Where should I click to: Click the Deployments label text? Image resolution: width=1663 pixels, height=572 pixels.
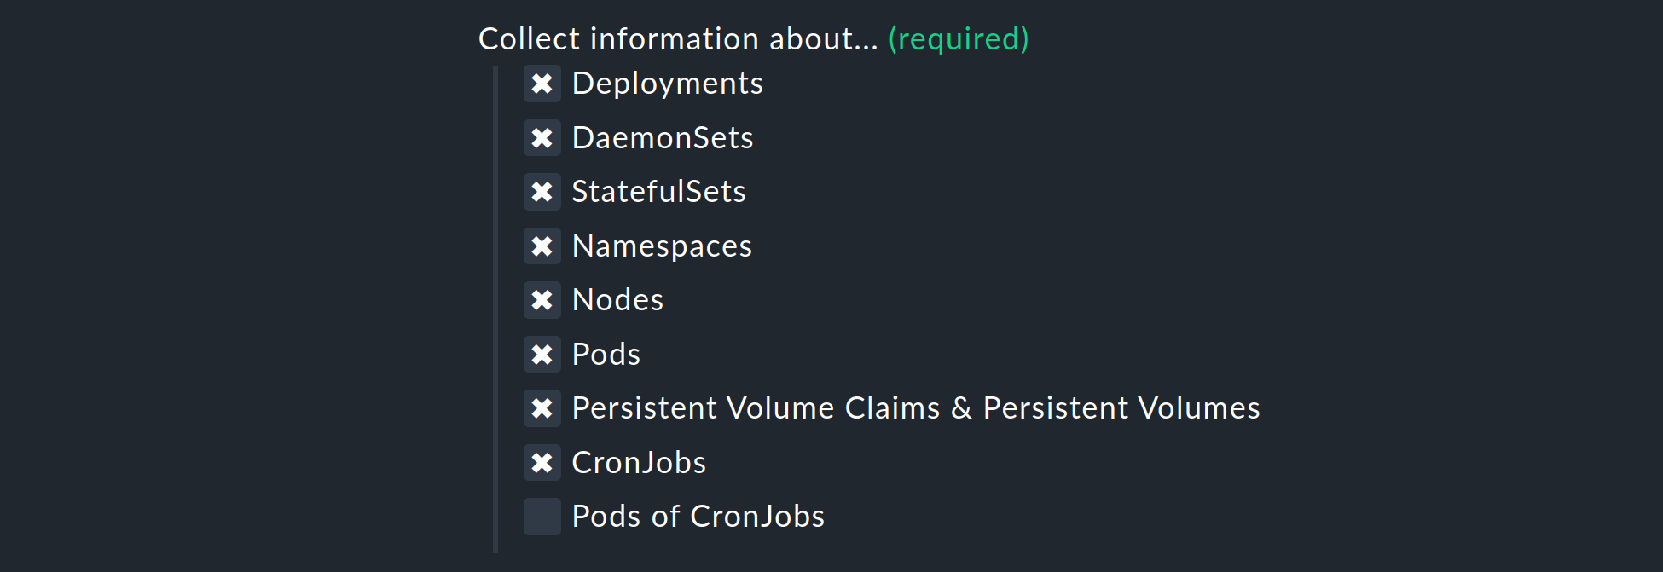(x=667, y=84)
